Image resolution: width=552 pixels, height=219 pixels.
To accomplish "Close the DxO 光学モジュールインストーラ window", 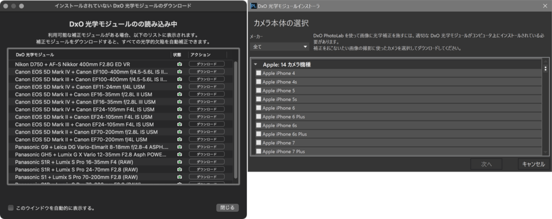I will coord(545,5).
